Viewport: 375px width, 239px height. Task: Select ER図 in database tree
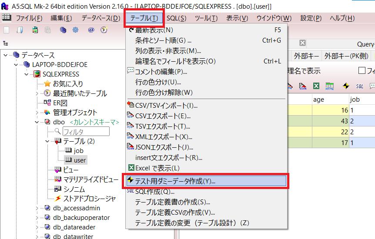click(60, 103)
